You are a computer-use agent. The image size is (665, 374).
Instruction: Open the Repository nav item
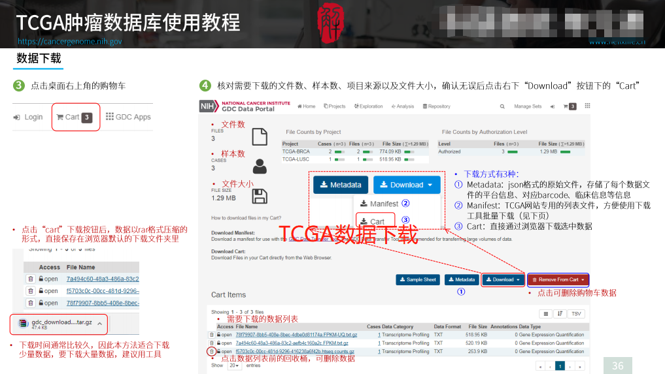pyautogui.click(x=436, y=106)
